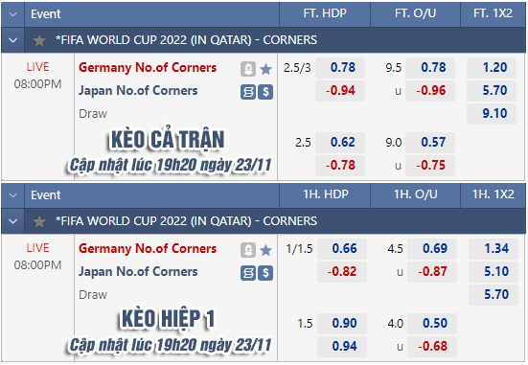Select first-half under 4.5 odds -0.87
The width and height of the screenshot is (528, 365).
coord(432,272)
